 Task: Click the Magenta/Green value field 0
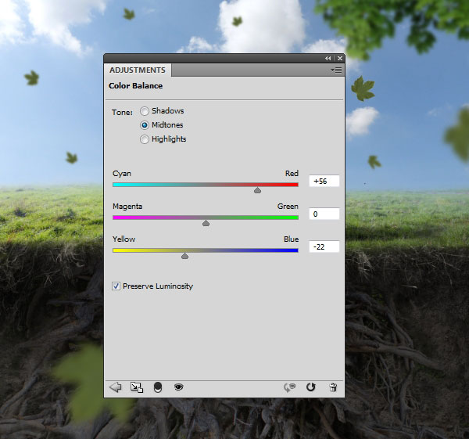324,214
